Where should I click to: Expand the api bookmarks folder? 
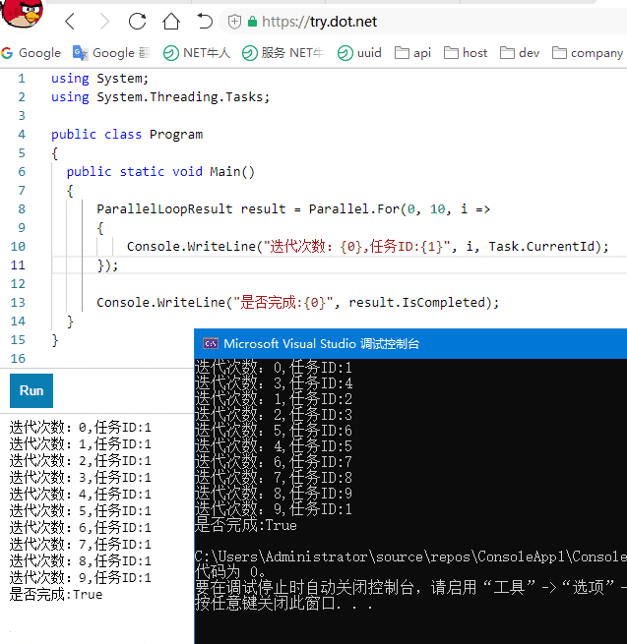tap(413, 53)
